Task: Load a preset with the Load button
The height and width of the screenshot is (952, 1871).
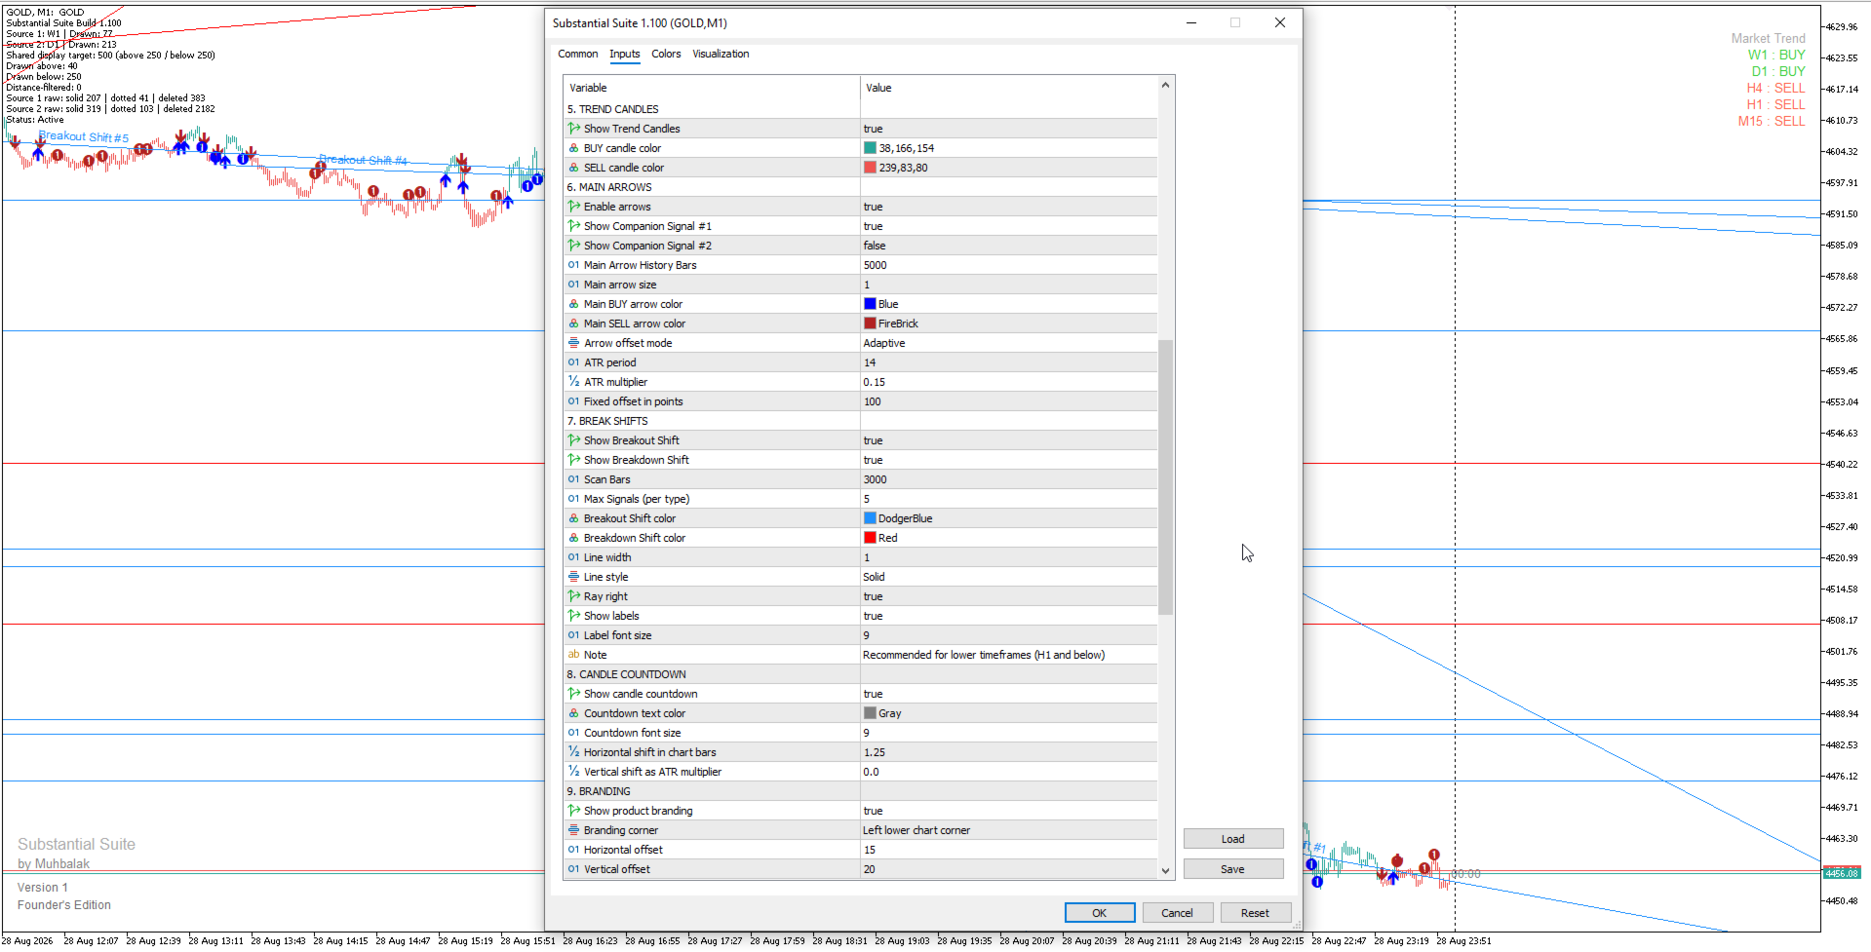Action: [x=1232, y=839]
